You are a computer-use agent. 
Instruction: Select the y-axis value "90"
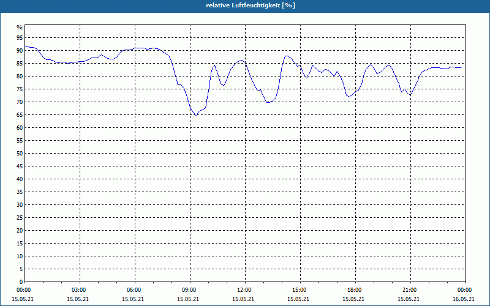(x=20, y=51)
